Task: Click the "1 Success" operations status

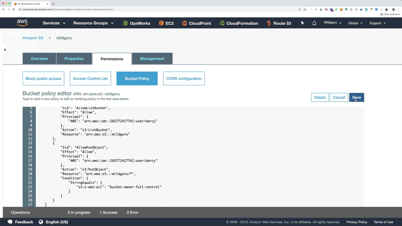Action: [108, 213]
